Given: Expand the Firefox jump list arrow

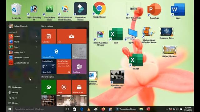Looking at the screenshot, I should 36,36.
